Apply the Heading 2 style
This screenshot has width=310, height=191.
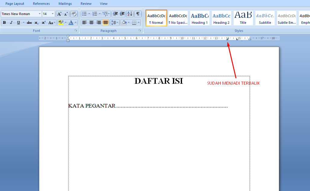(x=222, y=18)
